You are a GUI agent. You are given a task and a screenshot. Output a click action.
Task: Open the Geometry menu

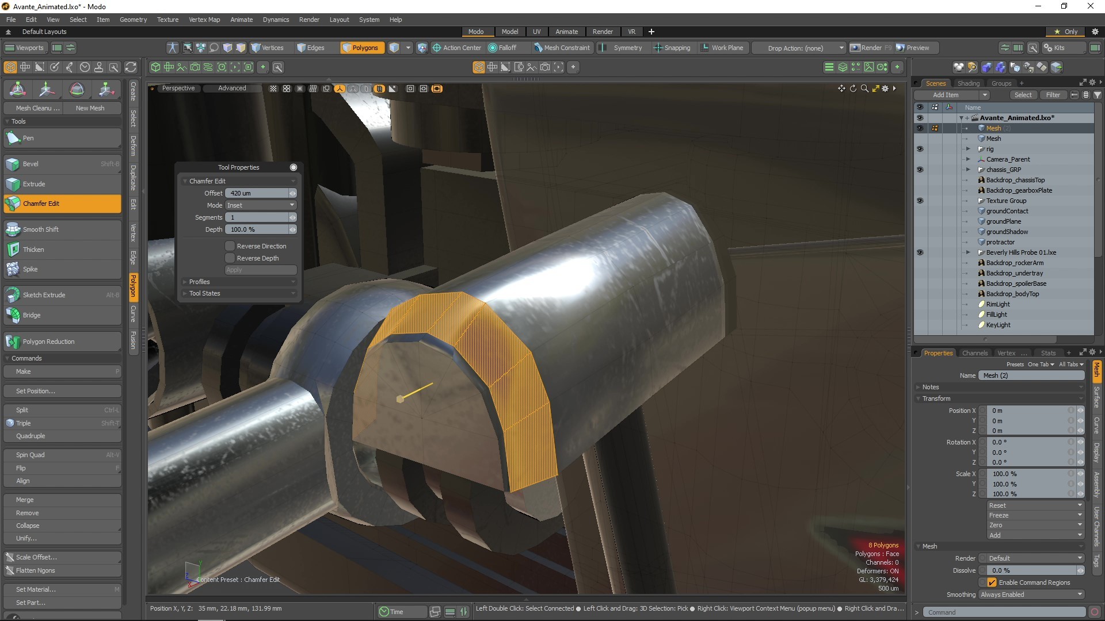[133, 19]
